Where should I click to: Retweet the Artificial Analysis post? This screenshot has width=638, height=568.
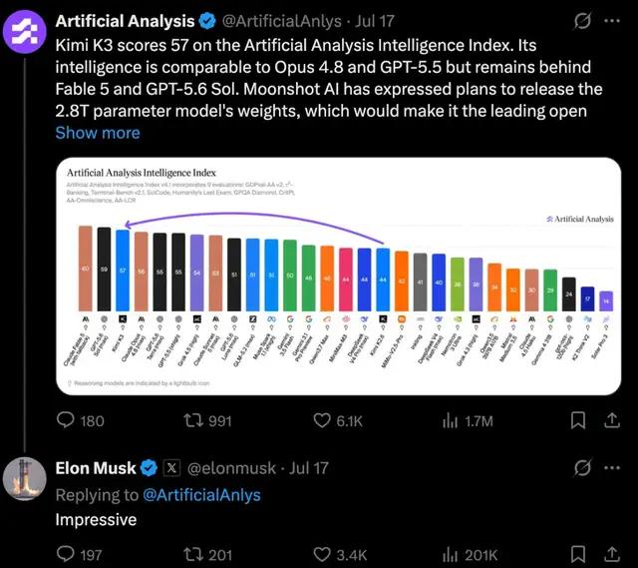(207, 420)
